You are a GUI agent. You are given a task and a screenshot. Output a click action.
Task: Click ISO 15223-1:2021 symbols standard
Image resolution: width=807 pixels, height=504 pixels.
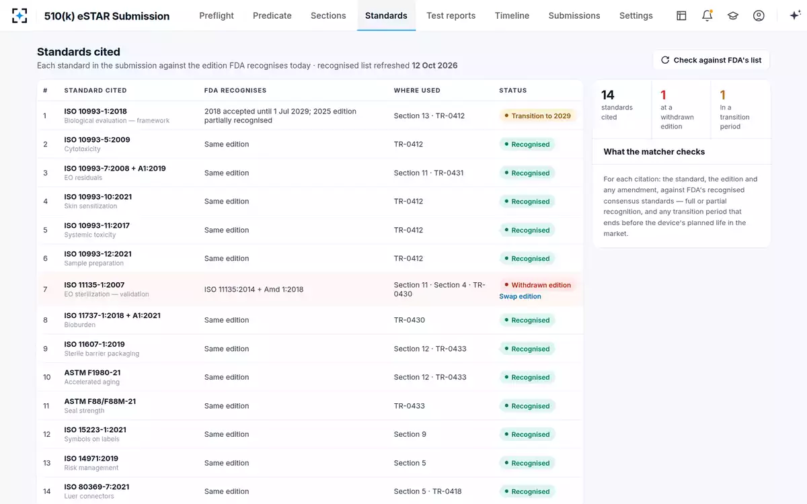[x=95, y=430]
